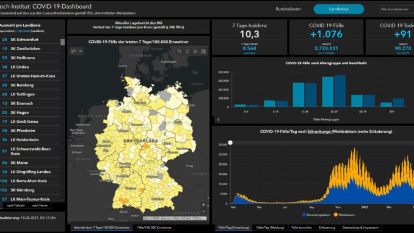
Task: Switch view to Bundesländer
Action: pyautogui.click(x=288, y=9)
